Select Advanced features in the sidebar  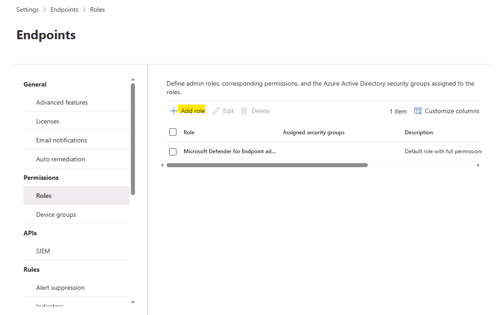click(x=62, y=102)
